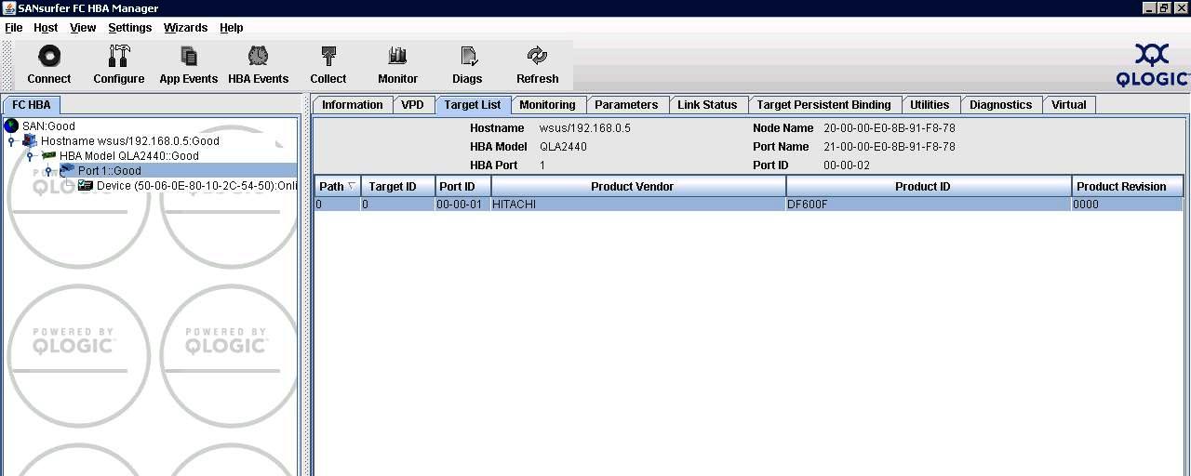Viewport: 1191px width, 476px height.
Task: Click the HBA Model QLA2440 card icon
Action: (x=49, y=155)
